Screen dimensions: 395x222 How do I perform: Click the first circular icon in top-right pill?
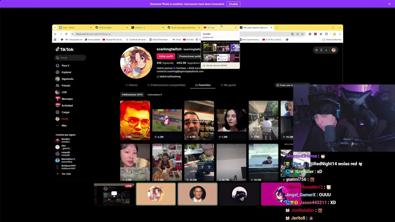(316, 50)
